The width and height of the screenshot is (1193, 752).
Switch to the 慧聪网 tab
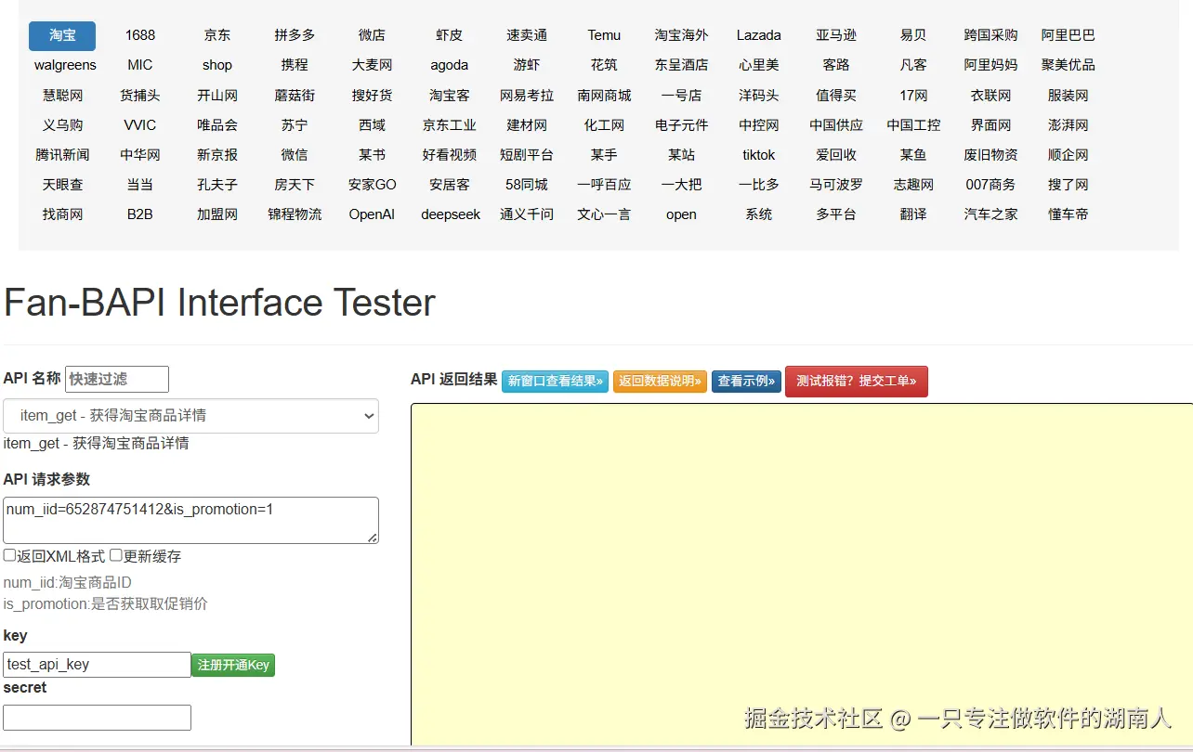tap(62, 95)
